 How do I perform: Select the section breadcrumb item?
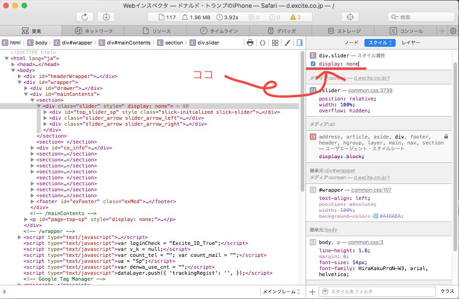pos(170,43)
